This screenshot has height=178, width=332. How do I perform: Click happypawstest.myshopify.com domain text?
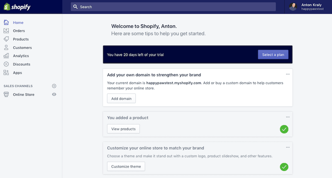pos(173,83)
